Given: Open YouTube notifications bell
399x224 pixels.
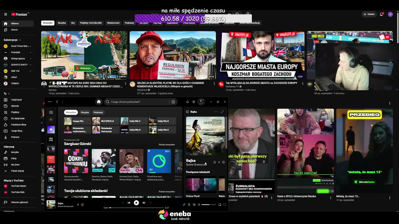Looking at the screenshot, I should 381,14.
